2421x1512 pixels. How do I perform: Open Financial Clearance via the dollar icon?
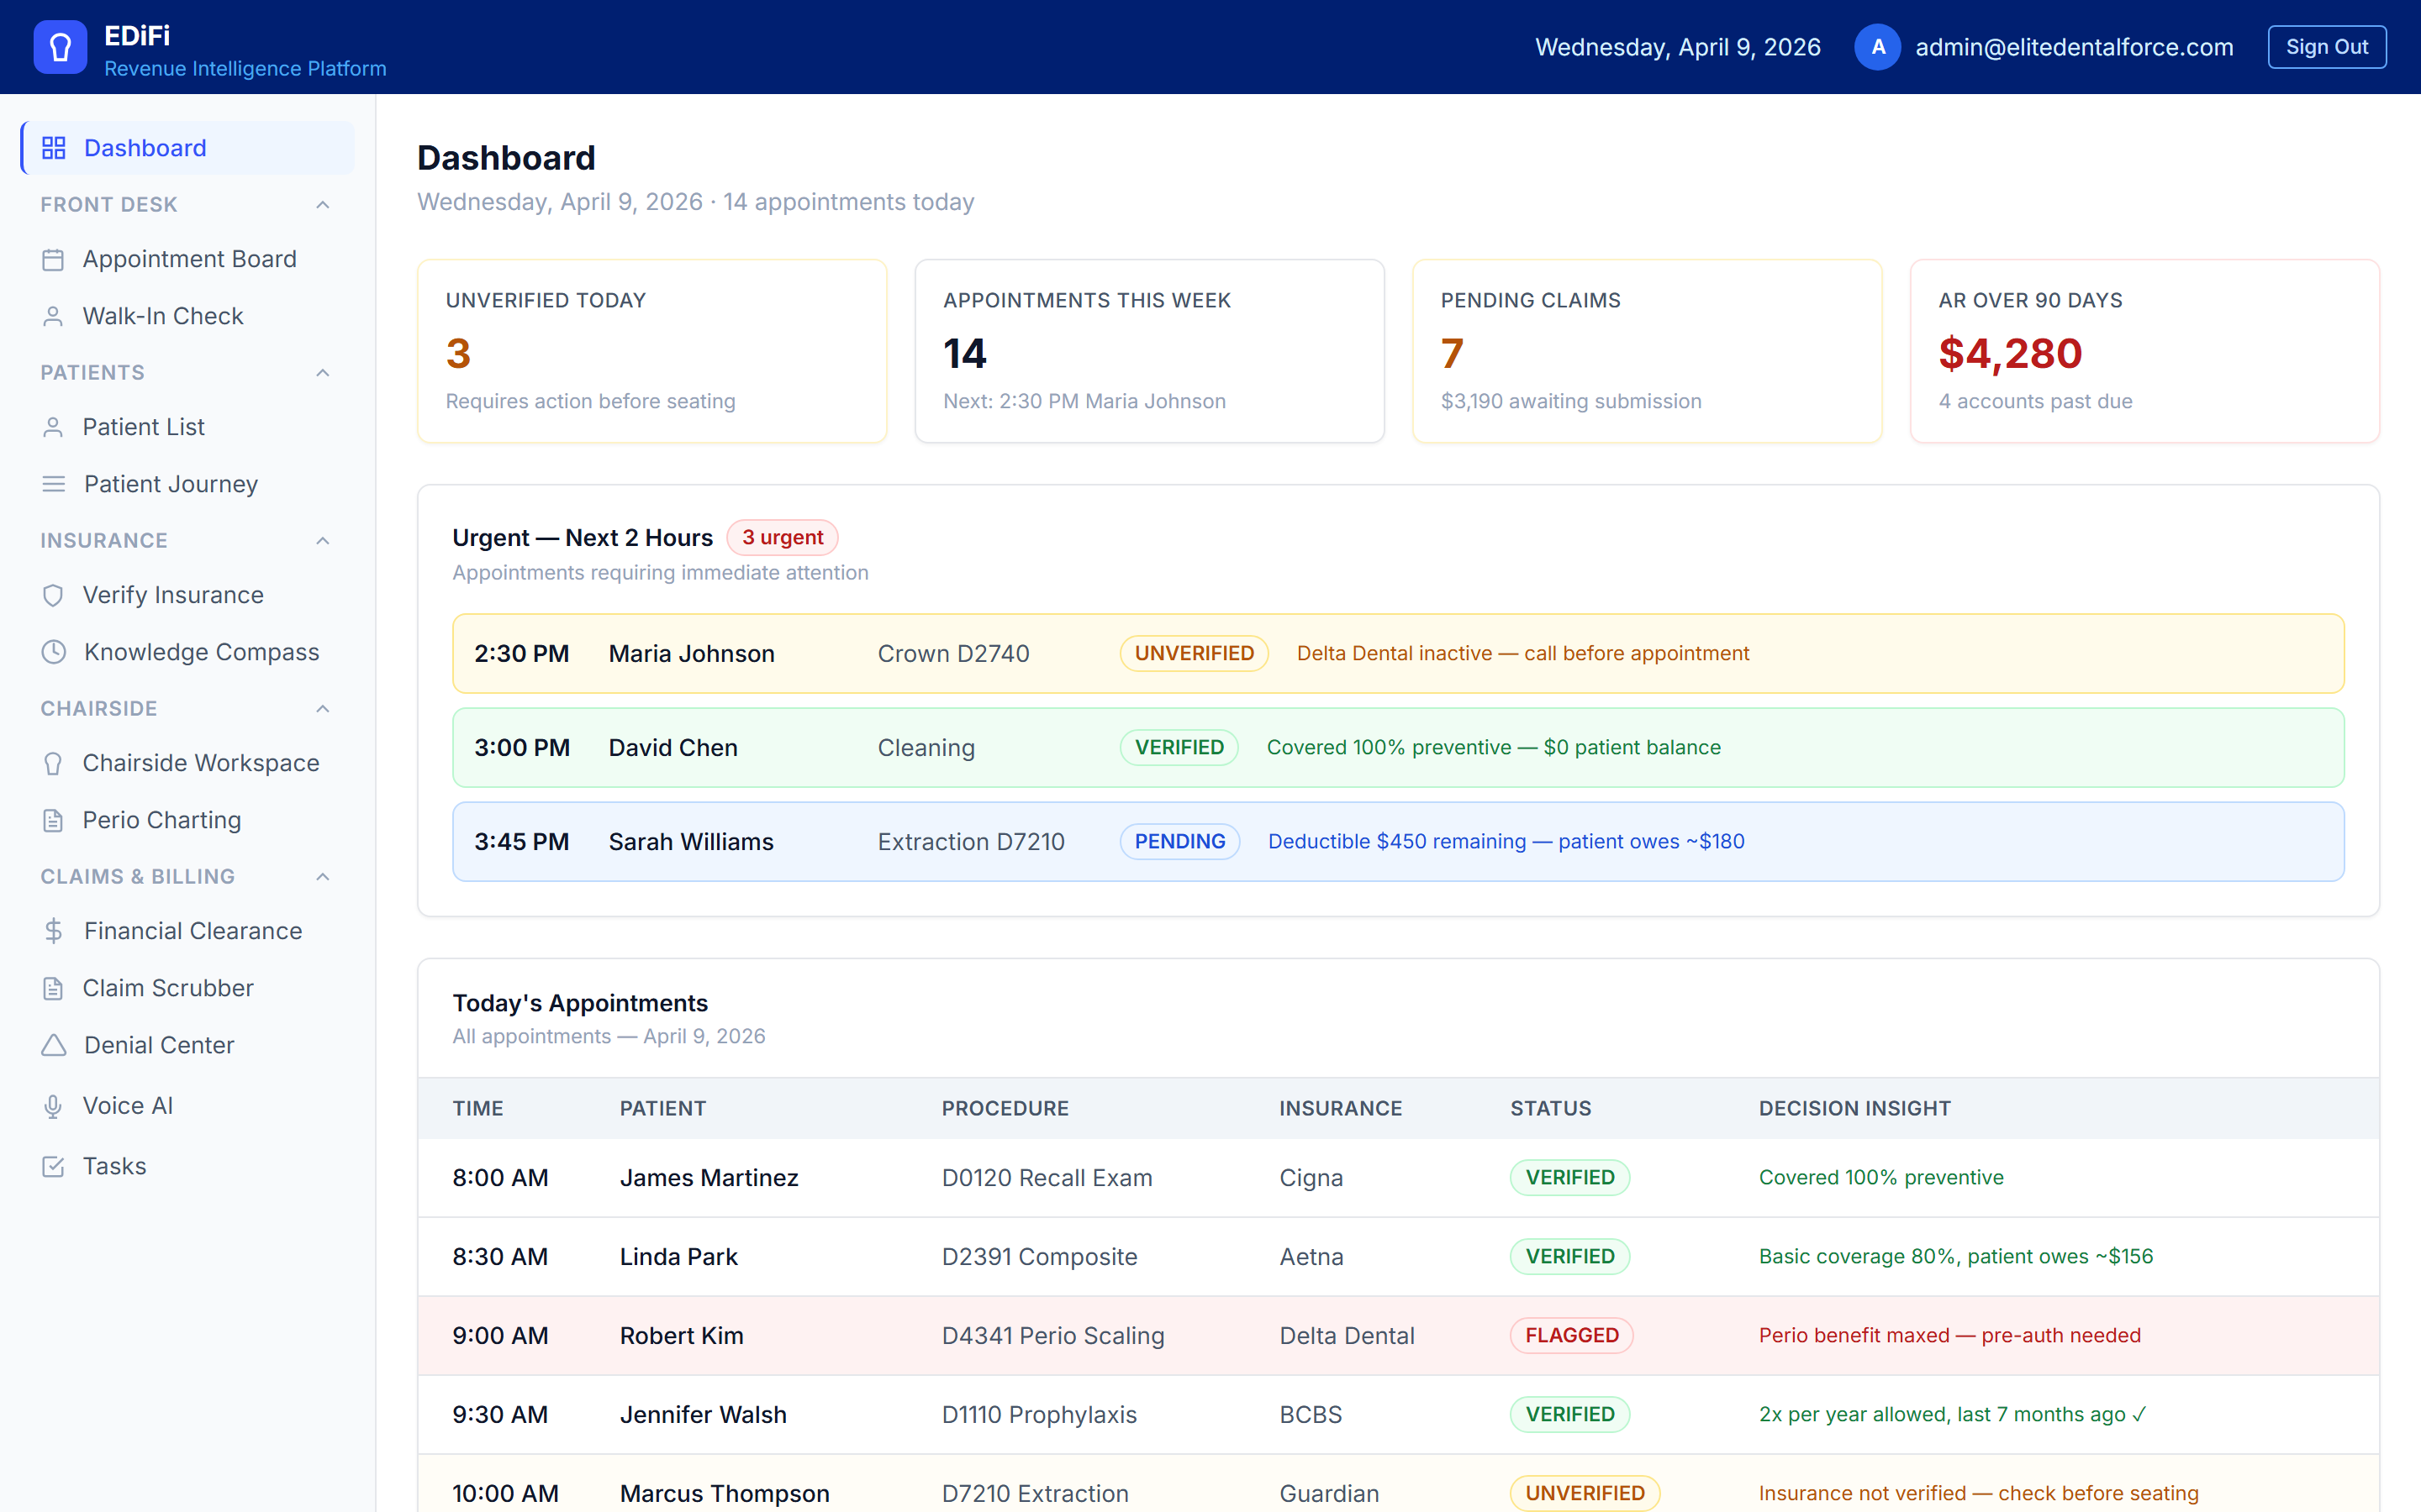(x=54, y=930)
